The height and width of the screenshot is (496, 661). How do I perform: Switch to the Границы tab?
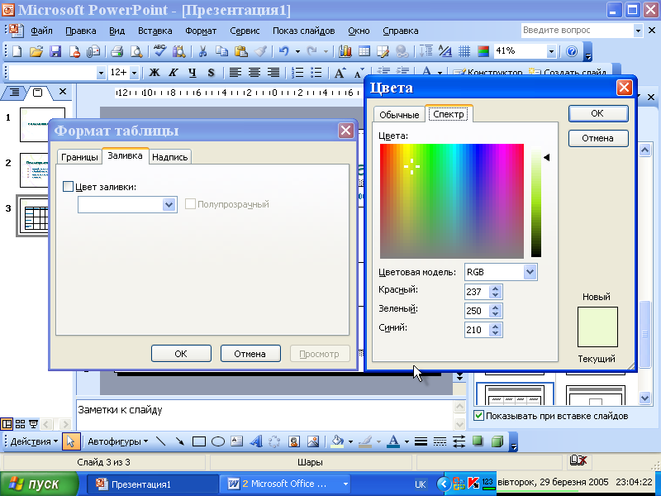click(79, 157)
